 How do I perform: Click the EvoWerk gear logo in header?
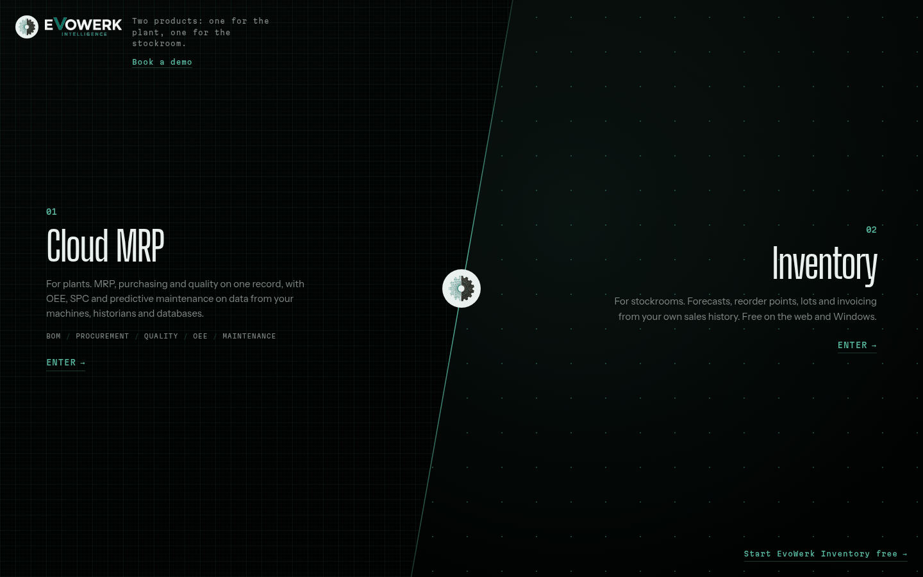(27, 27)
